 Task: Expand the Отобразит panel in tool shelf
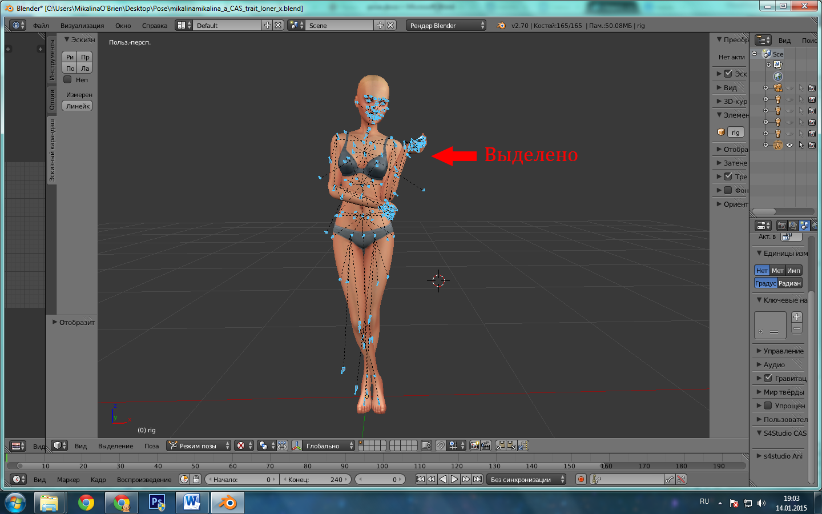(74, 322)
